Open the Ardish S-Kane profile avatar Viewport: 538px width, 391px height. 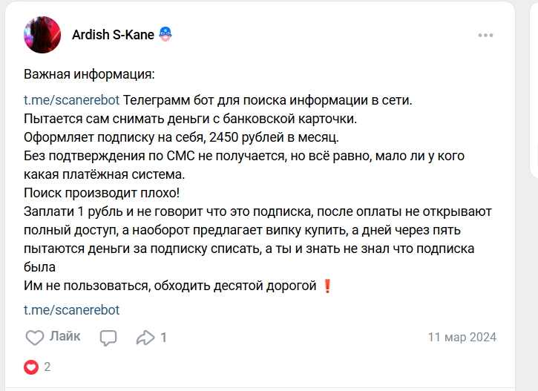point(42,35)
